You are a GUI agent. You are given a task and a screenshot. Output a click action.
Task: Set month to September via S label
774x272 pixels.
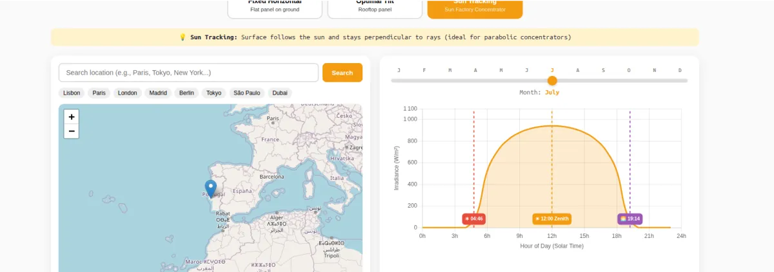click(x=603, y=70)
